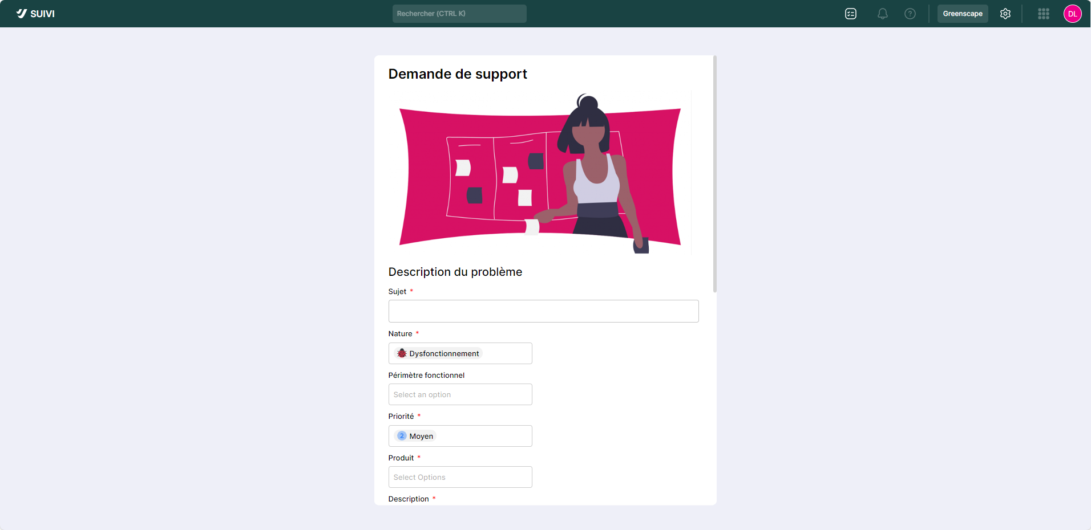Open the Périmètre fonctionnel dropdown
This screenshot has width=1091, height=530.
[460, 394]
